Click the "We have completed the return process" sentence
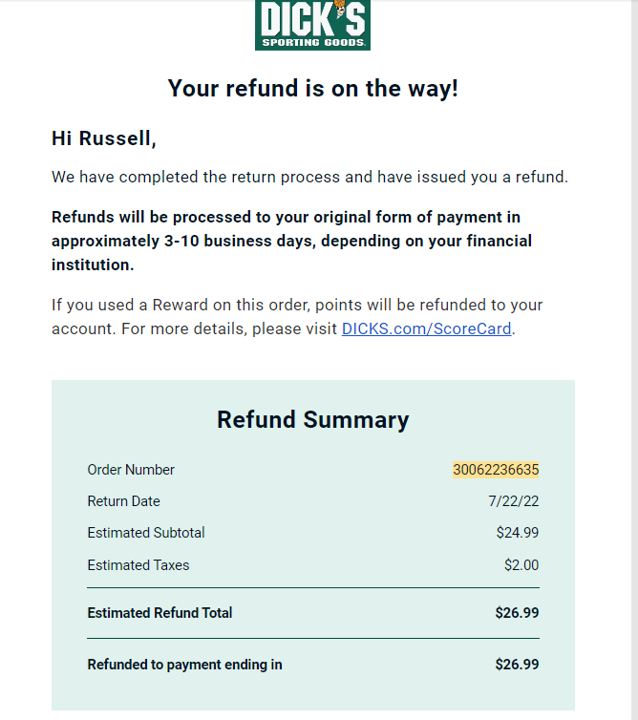This screenshot has width=638, height=720. 310,177
